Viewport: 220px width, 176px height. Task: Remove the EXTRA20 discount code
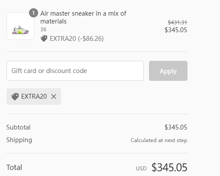coord(54,96)
